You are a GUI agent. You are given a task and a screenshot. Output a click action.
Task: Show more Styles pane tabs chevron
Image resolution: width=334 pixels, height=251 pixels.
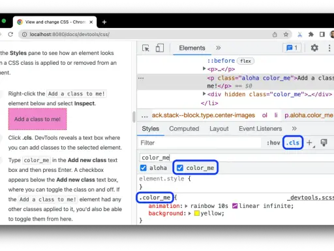[294, 129]
